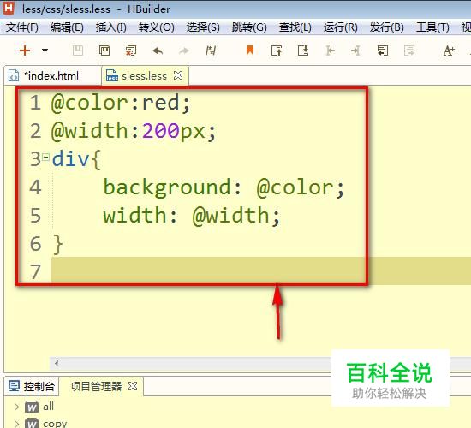Click the go forward navigation icon
The height and width of the screenshot is (428, 471).
pyautogui.click(x=356, y=51)
